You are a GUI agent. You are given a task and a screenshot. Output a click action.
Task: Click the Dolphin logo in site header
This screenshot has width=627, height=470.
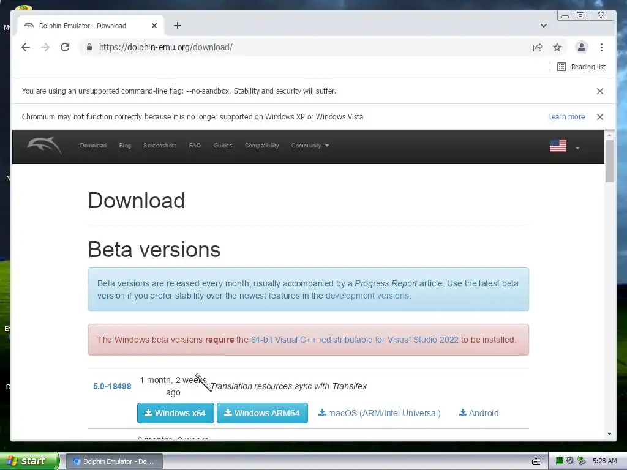(44, 146)
